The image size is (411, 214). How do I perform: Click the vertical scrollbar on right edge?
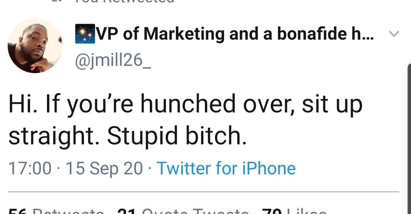pos(409,139)
